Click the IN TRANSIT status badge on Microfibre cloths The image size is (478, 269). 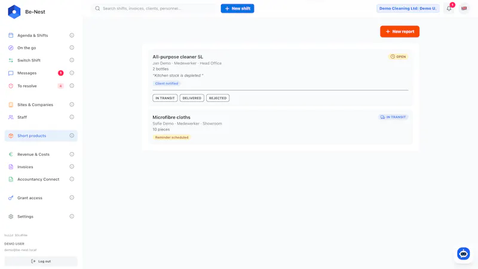393,117
